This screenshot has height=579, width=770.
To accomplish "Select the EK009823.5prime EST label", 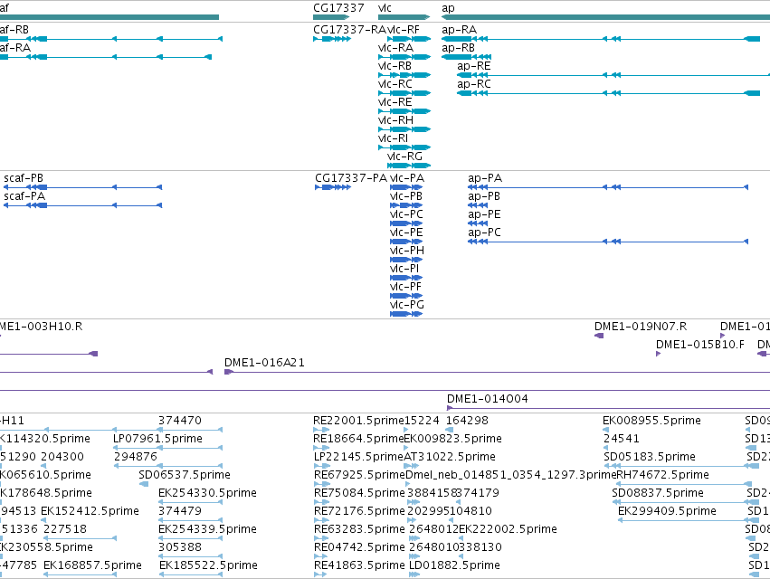I will [x=452, y=439].
